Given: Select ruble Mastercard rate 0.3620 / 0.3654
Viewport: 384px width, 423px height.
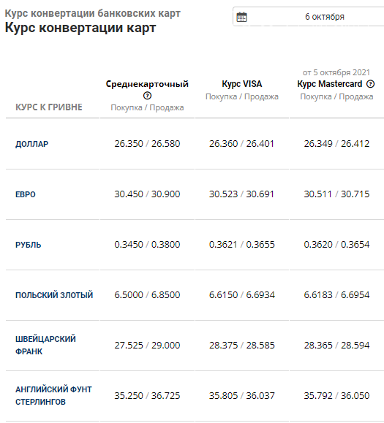Looking at the screenshot, I should 336,245.
